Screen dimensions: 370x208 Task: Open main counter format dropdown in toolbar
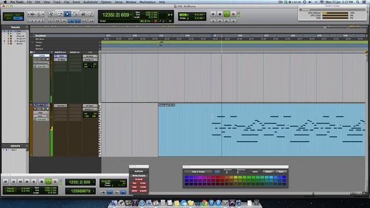pos(131,15)
